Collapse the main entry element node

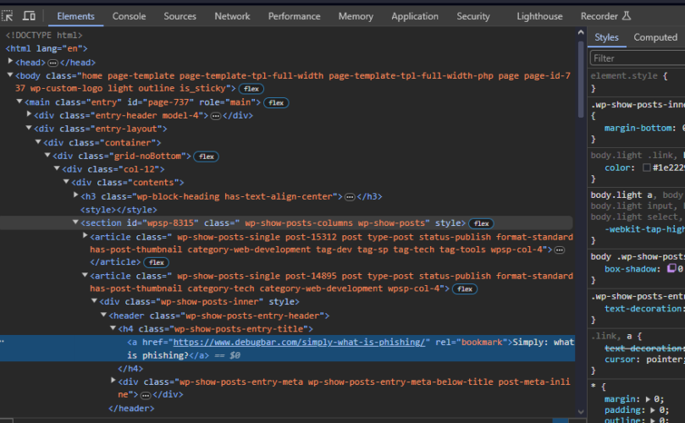pyautogui.click(x=19, y=102)
